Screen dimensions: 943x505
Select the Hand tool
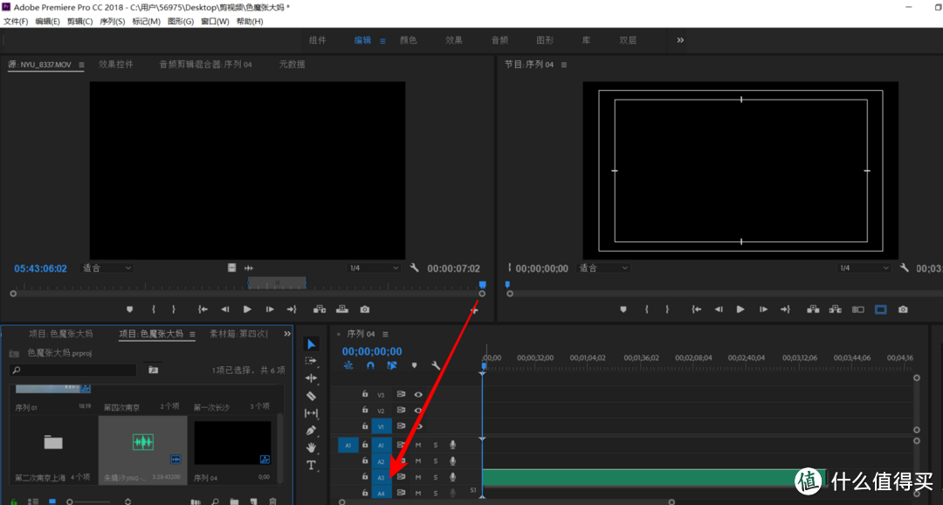[311, 447]
